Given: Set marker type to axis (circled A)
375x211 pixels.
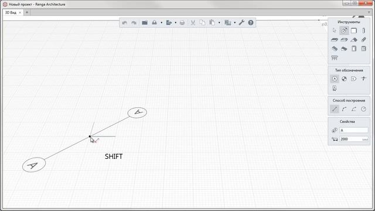Looking at the screenshot, I should 335,79.
